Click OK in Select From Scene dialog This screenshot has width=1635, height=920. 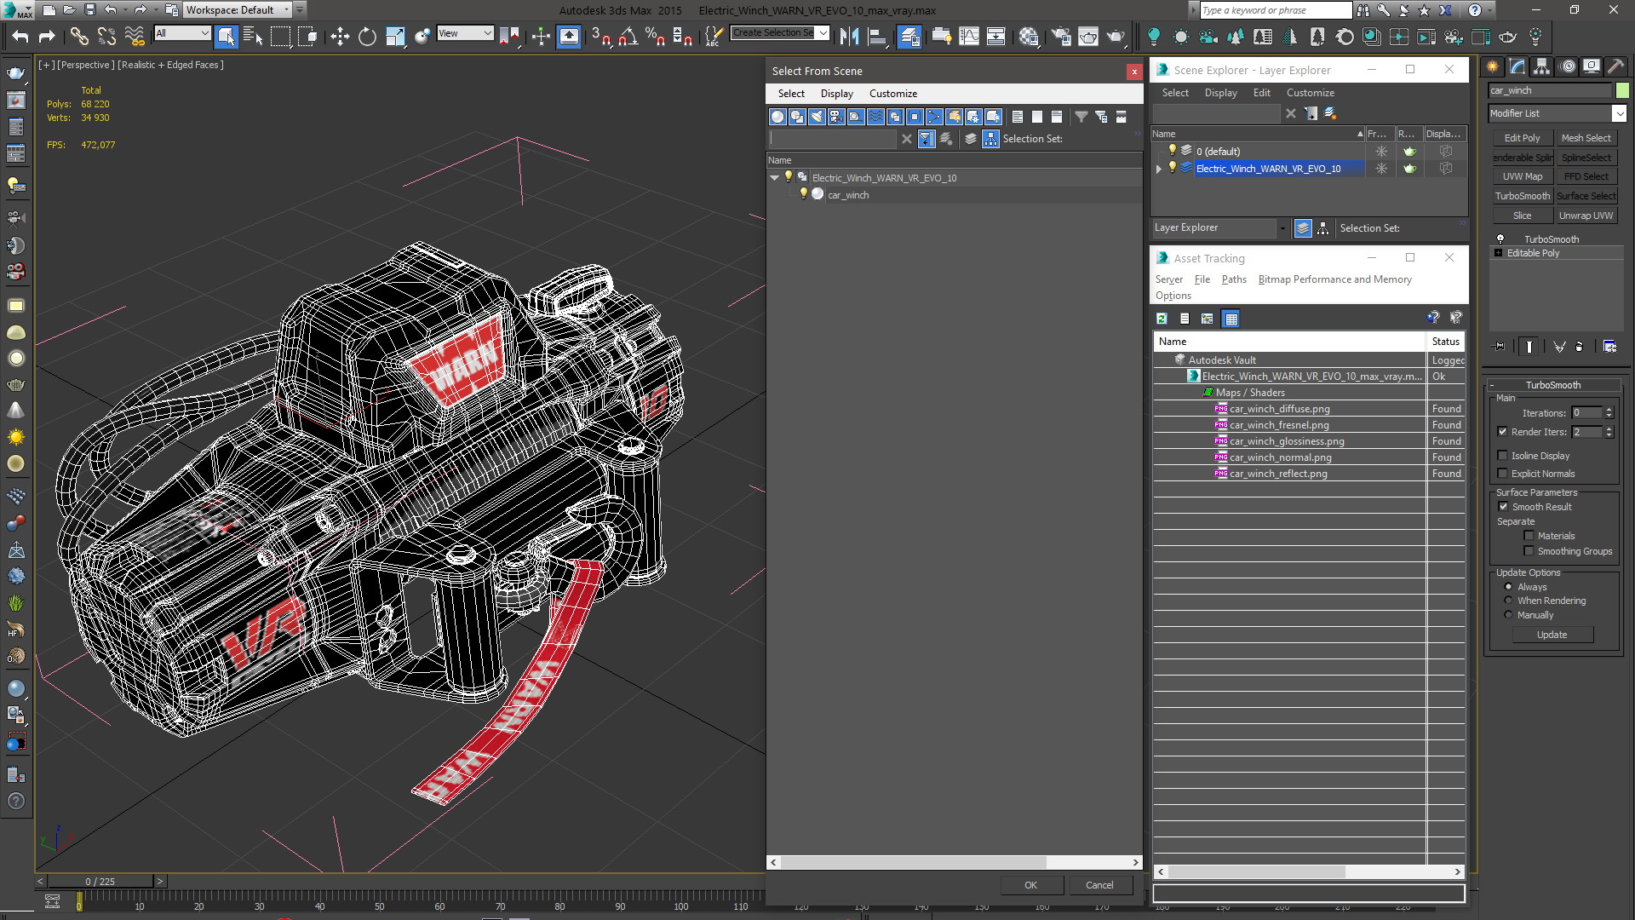pyautogui.click(x=1030, y=885)
